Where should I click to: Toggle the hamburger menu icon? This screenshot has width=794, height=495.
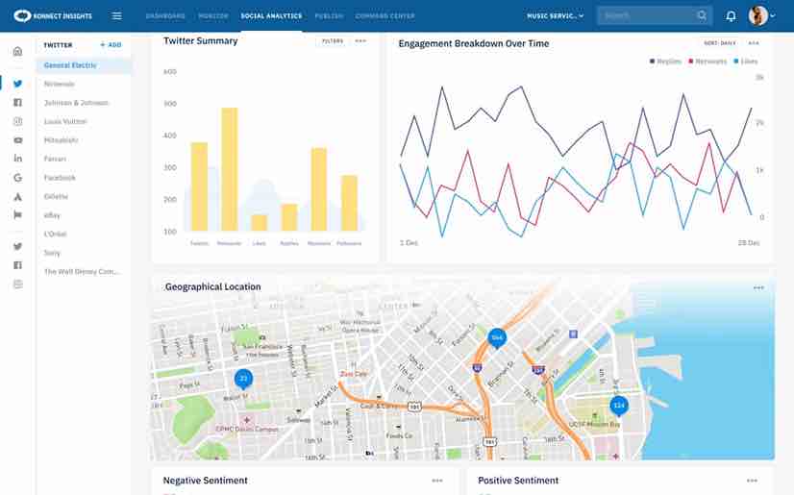pos(117,16)
